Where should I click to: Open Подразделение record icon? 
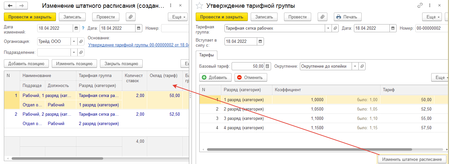click(81, 52)
